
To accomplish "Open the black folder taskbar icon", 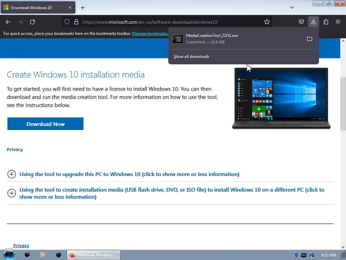I will pos(27,255).
